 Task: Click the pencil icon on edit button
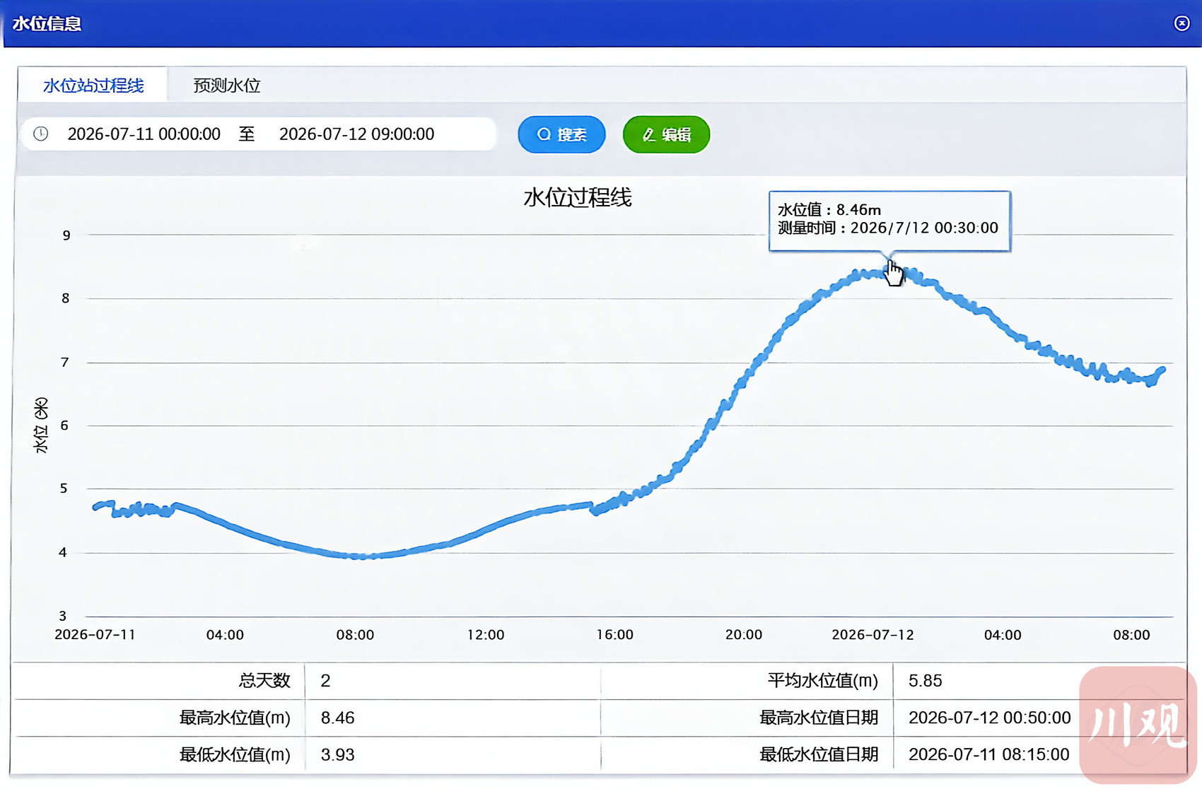pos(649,134)
